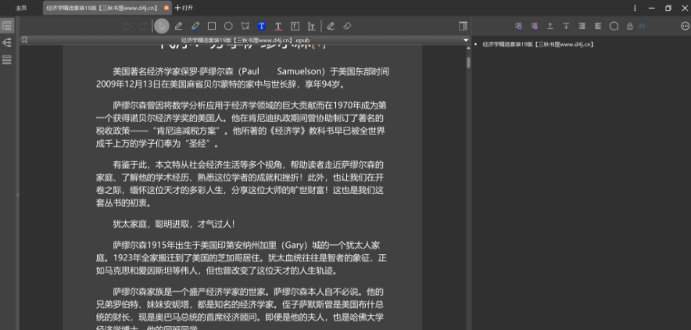691x330 pixels.
Task: Click the move up arrow in outline panel
Action: click(x=550, y=27)
